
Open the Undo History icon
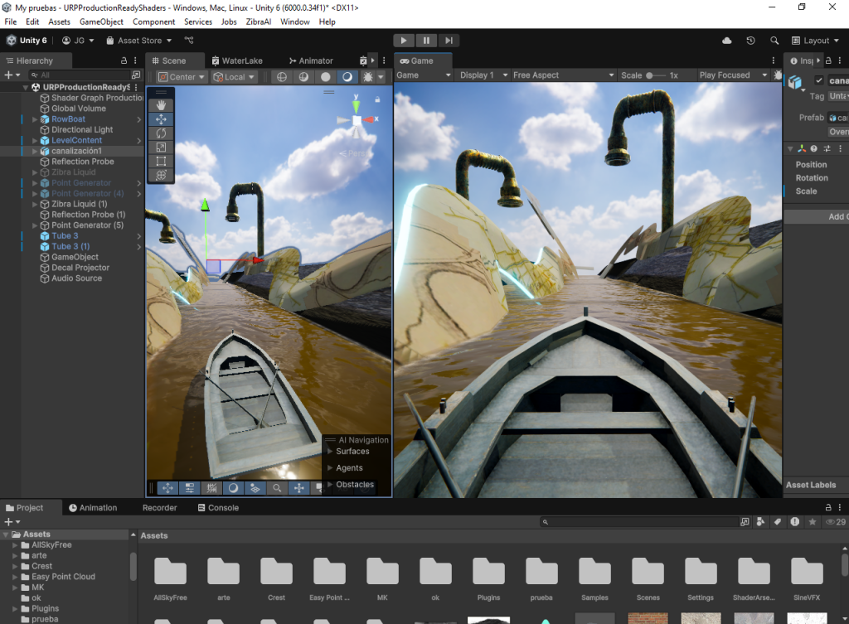[750, 41]
